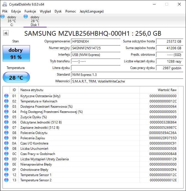Click the ID column header
Viewport: 186px width, 191px height.
coord(14,90)
